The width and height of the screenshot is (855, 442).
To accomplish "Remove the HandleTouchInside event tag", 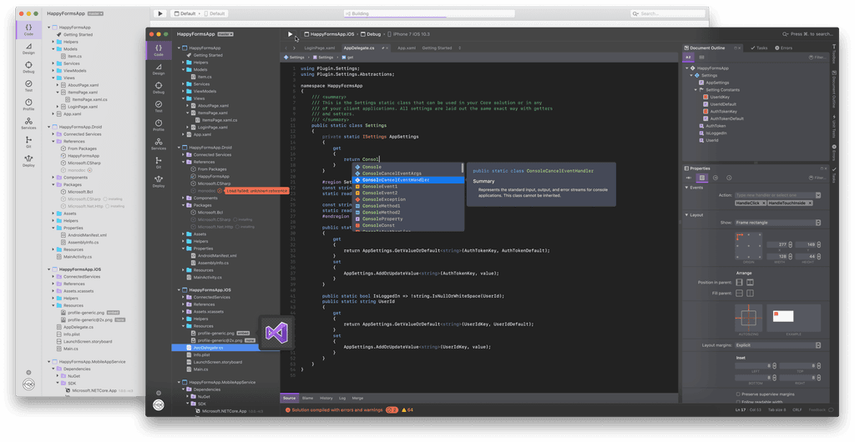I will [x=810, y=203].
